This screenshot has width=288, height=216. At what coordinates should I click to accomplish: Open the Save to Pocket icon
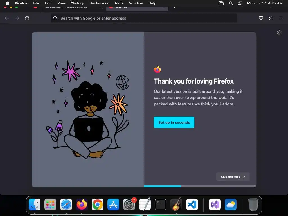pos(261,18)
